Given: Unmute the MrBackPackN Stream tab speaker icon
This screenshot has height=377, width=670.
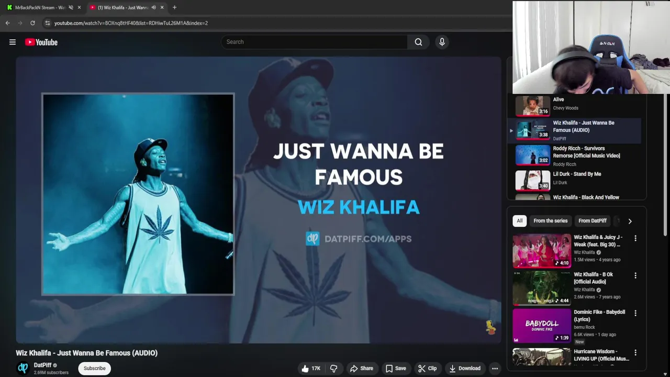Looking at the screenshot, I should 71,7.
